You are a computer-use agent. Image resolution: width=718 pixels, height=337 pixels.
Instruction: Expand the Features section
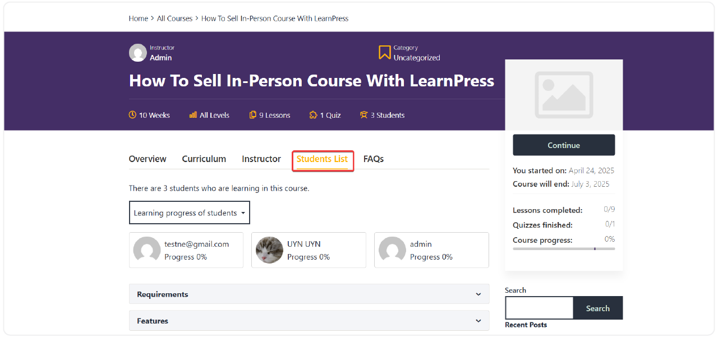point(309,321)
